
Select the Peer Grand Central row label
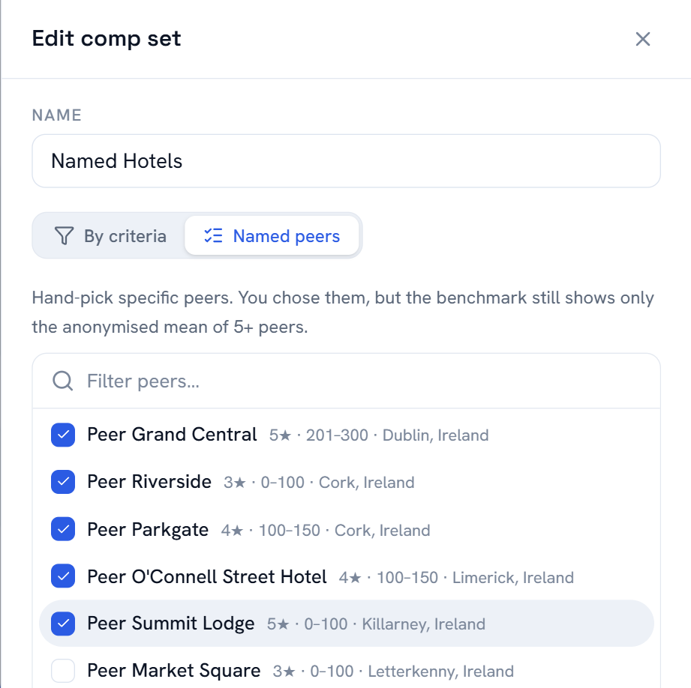[x=172, y=435]
